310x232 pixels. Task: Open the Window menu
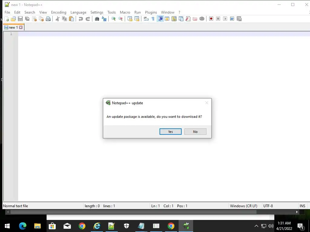pyautogui.click(x=168, y=12)
